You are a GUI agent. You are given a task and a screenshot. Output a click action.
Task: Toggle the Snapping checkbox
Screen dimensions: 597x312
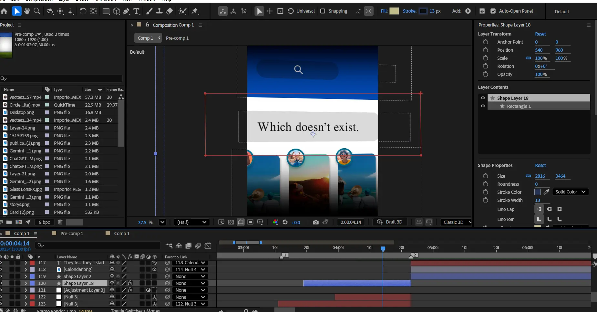click(x=323, y=11)
